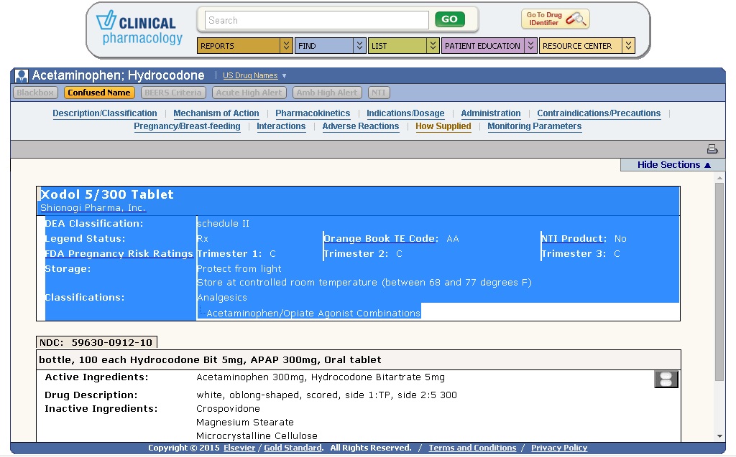Click Acetaminophen/Opiate Agonist Combinations text
The height and width of the screenshot is (457, 736).
pyautogui.click(x=313, y=313)
